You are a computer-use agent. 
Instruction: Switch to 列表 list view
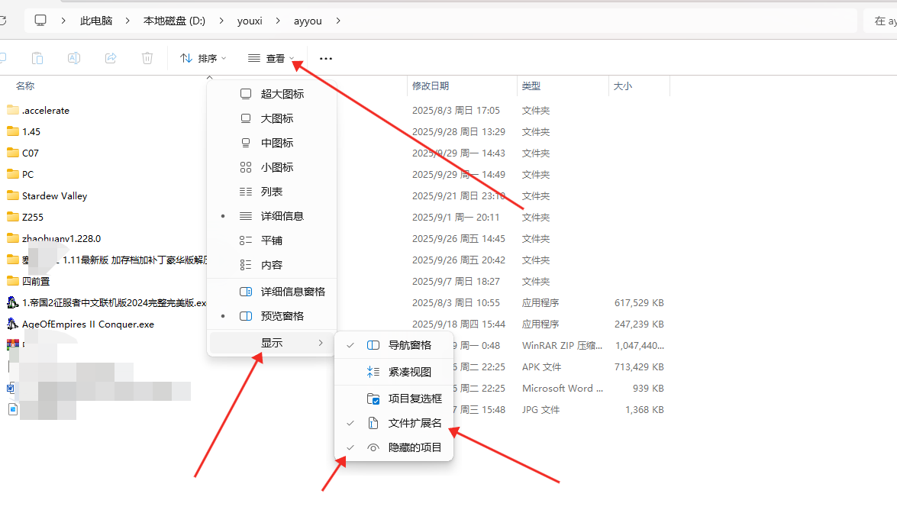pos(271,192)
